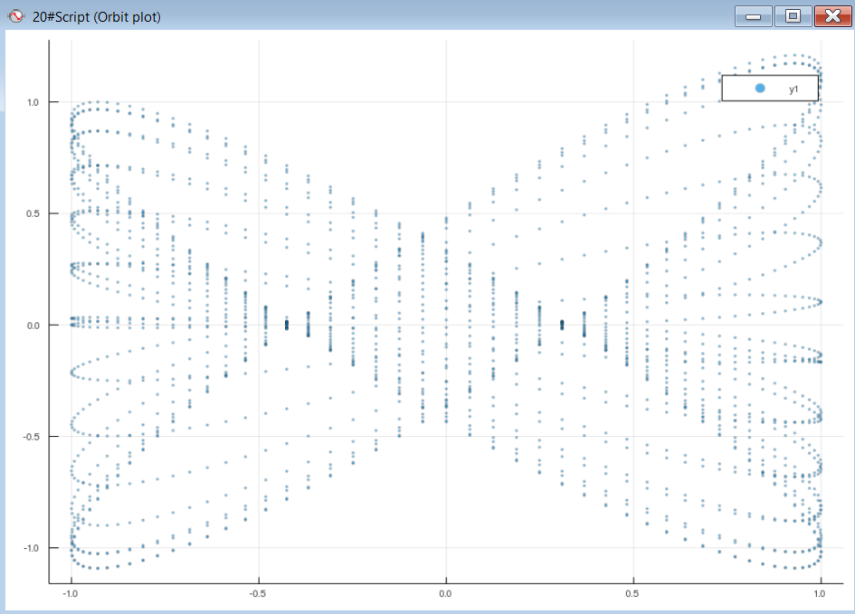Select the y1 legend label
The height and width of the screenshot is (614, 855).
pyautogui.click(x=793, y=89)
